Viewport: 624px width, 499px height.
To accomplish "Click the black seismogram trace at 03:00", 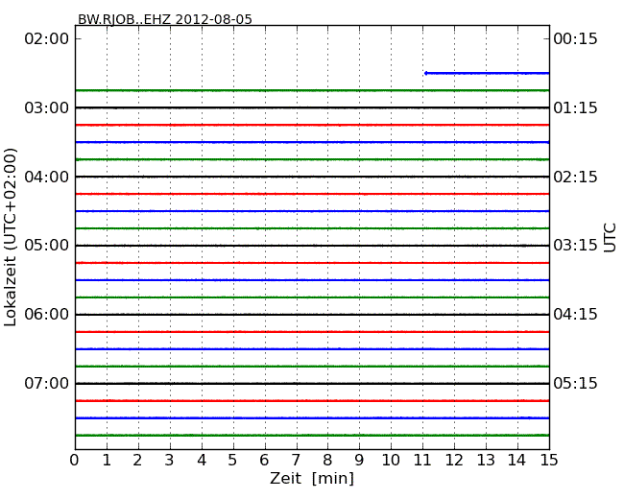I will coord(312,107).
